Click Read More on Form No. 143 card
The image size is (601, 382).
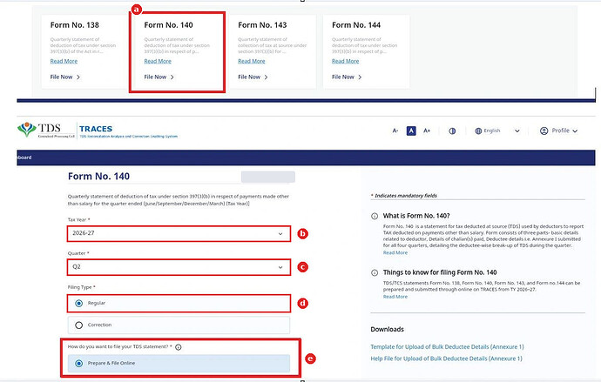pos(252,61)
